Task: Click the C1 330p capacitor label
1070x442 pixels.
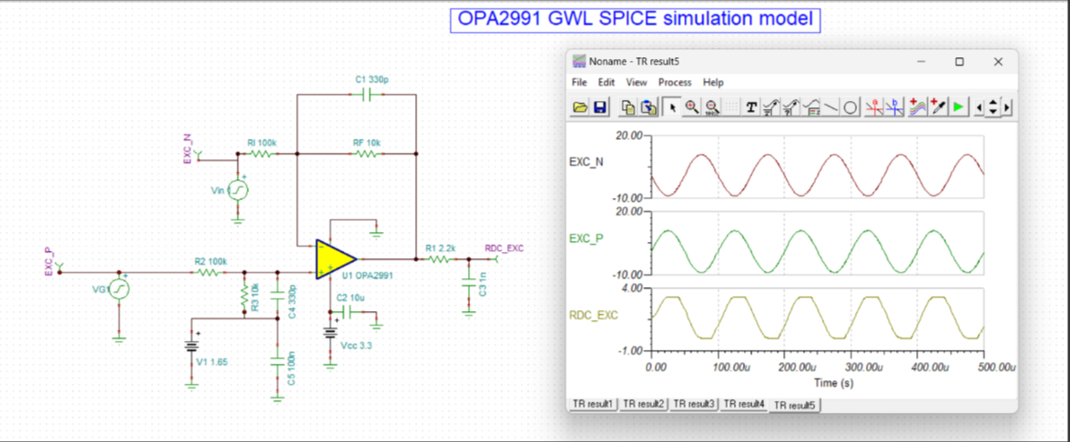Action: (372, 80)
